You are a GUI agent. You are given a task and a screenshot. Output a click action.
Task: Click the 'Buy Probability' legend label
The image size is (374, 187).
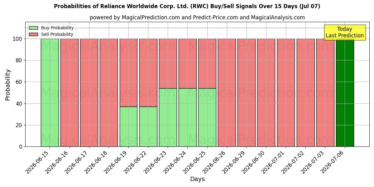57,28
